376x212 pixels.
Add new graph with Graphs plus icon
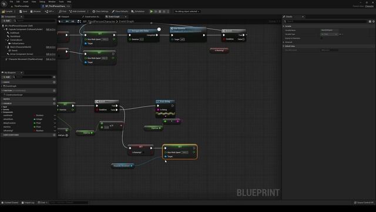(x=54, y=82)
